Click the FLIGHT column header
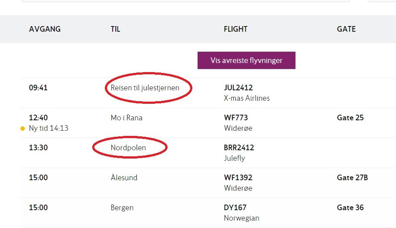Image resolution: width=396 pixels, height=228 pixels. (x=235, y=29)
